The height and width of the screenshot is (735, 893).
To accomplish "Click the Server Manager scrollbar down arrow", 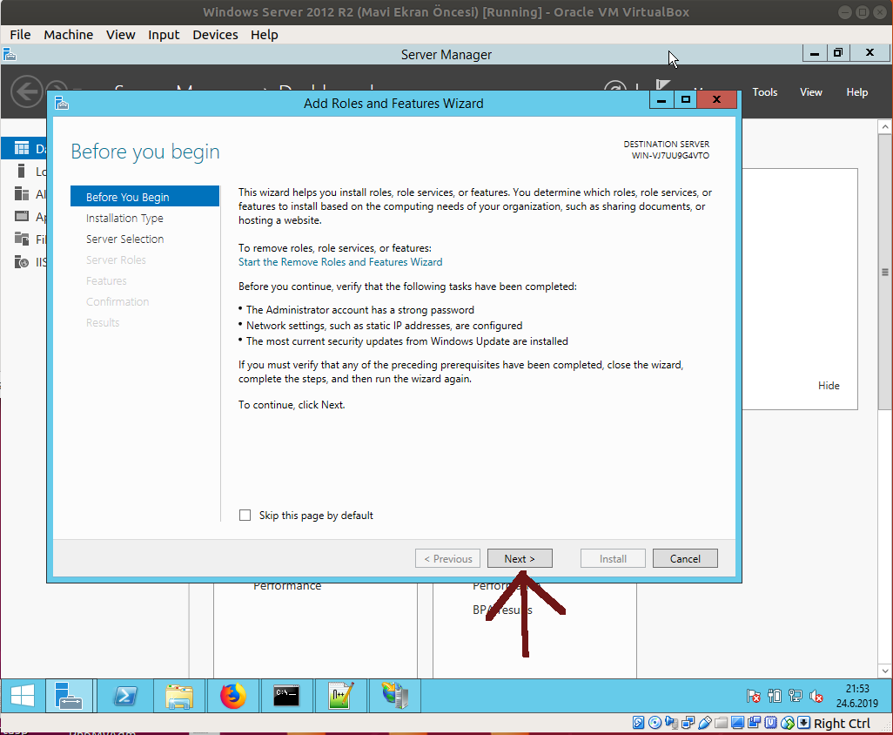I will pos(884,671).
